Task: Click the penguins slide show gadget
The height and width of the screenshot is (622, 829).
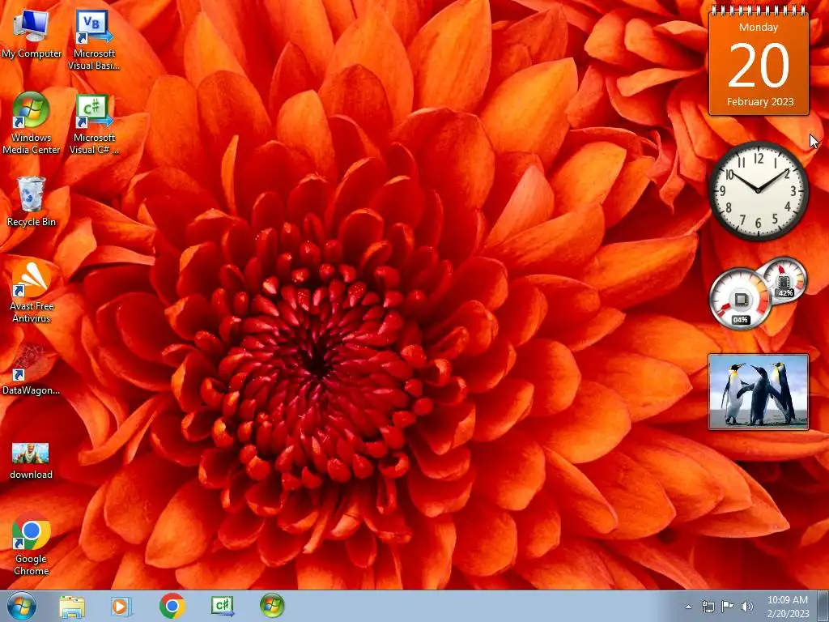Action: point(758,392)
